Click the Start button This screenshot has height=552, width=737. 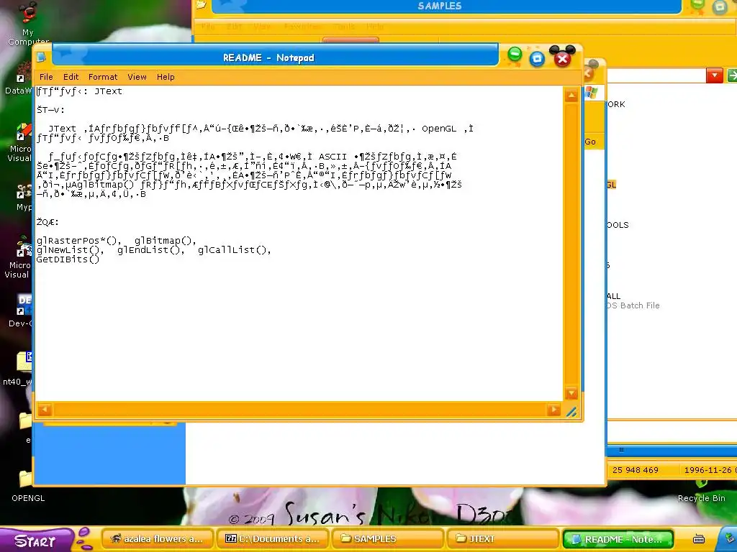coord(36,540)
